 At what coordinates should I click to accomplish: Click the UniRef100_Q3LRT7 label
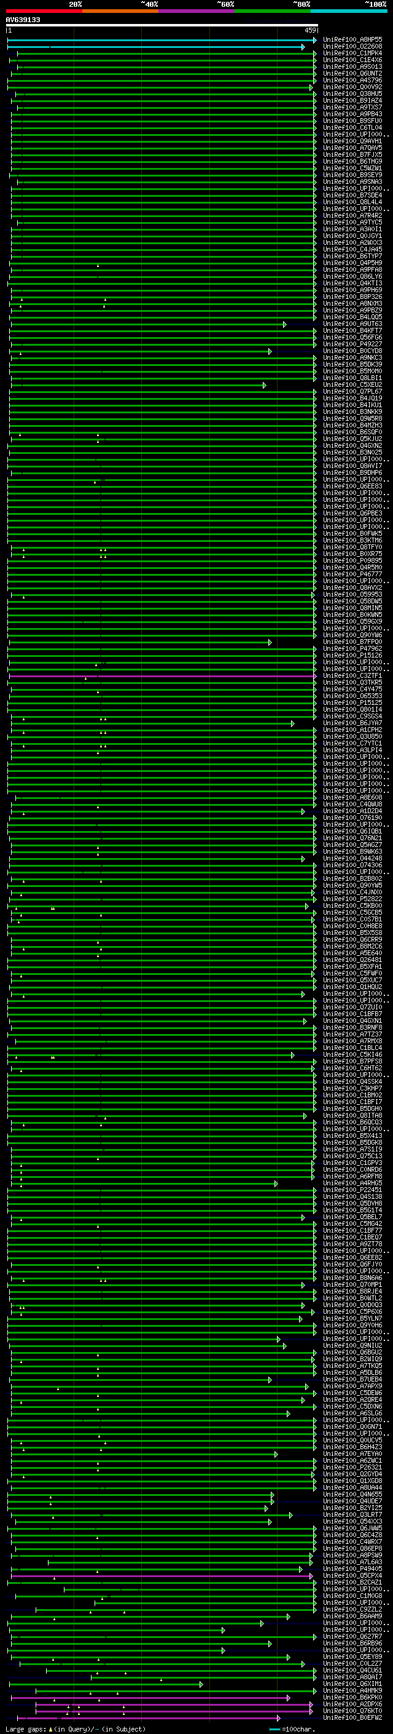(352, 1514)
